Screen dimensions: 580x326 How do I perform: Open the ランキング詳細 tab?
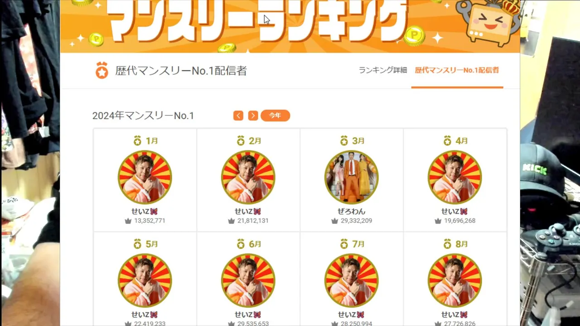click(383, 70)
